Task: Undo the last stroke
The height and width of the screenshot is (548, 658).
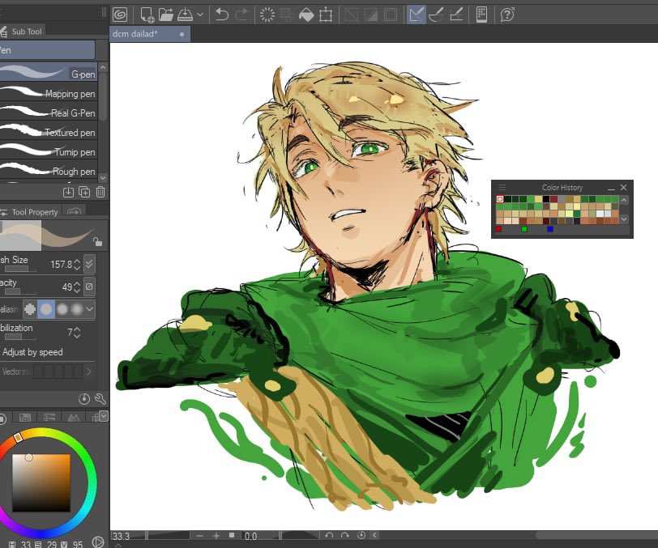Action: [x=221, y=15]
